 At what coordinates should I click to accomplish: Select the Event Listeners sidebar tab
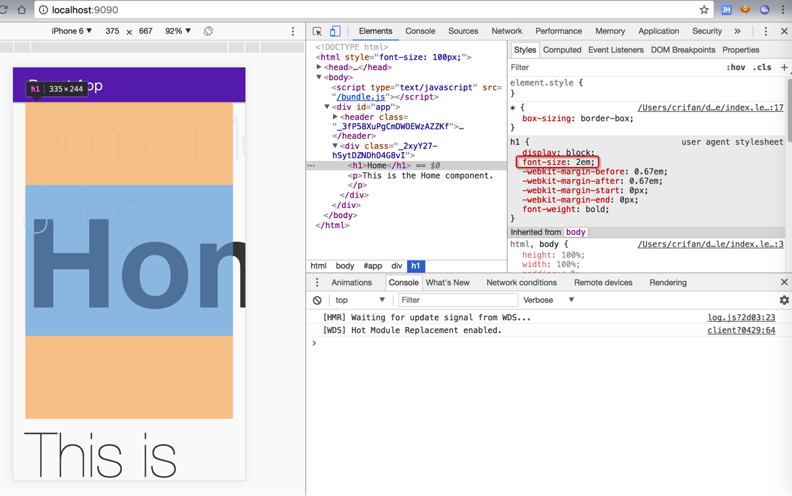click(x=615, y=50)
